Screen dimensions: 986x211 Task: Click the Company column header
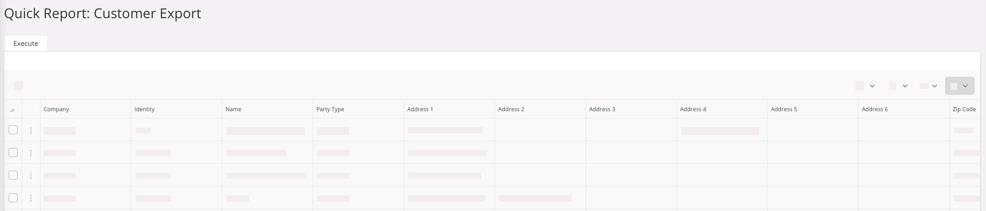coord(56,109)
